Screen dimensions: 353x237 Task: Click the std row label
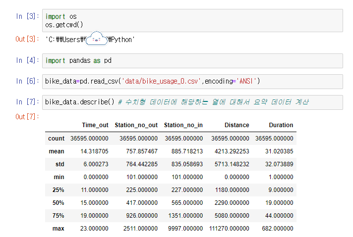point(60,164)
